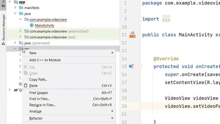Select the com.example.videoview main package
The width and height of the screenshot is (220, 124).
click(48, 20)
